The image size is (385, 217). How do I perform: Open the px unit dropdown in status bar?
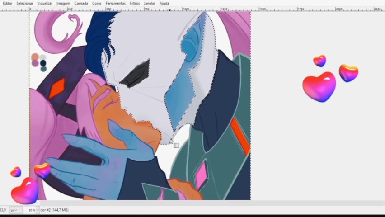click(16, 210)
